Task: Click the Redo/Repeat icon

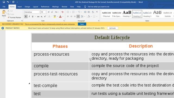Action: (13, 2)
